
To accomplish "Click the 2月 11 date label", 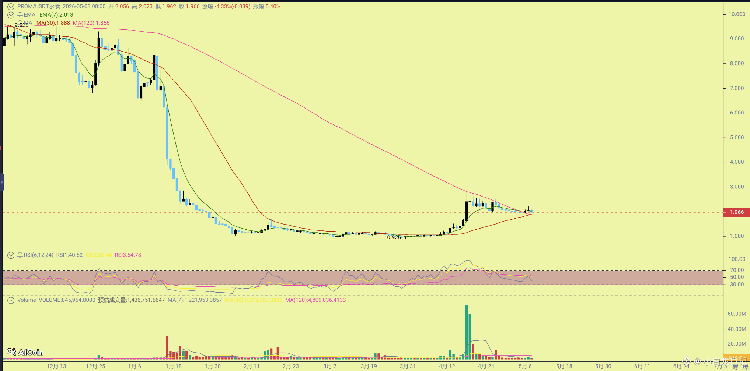I will click(252, 366).
